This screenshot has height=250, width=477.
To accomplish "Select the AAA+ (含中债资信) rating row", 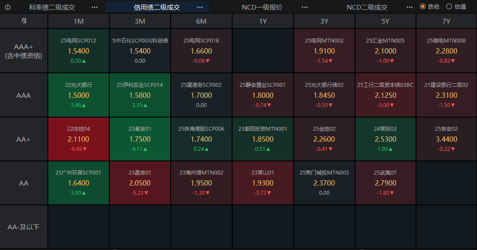I will 24,51.
